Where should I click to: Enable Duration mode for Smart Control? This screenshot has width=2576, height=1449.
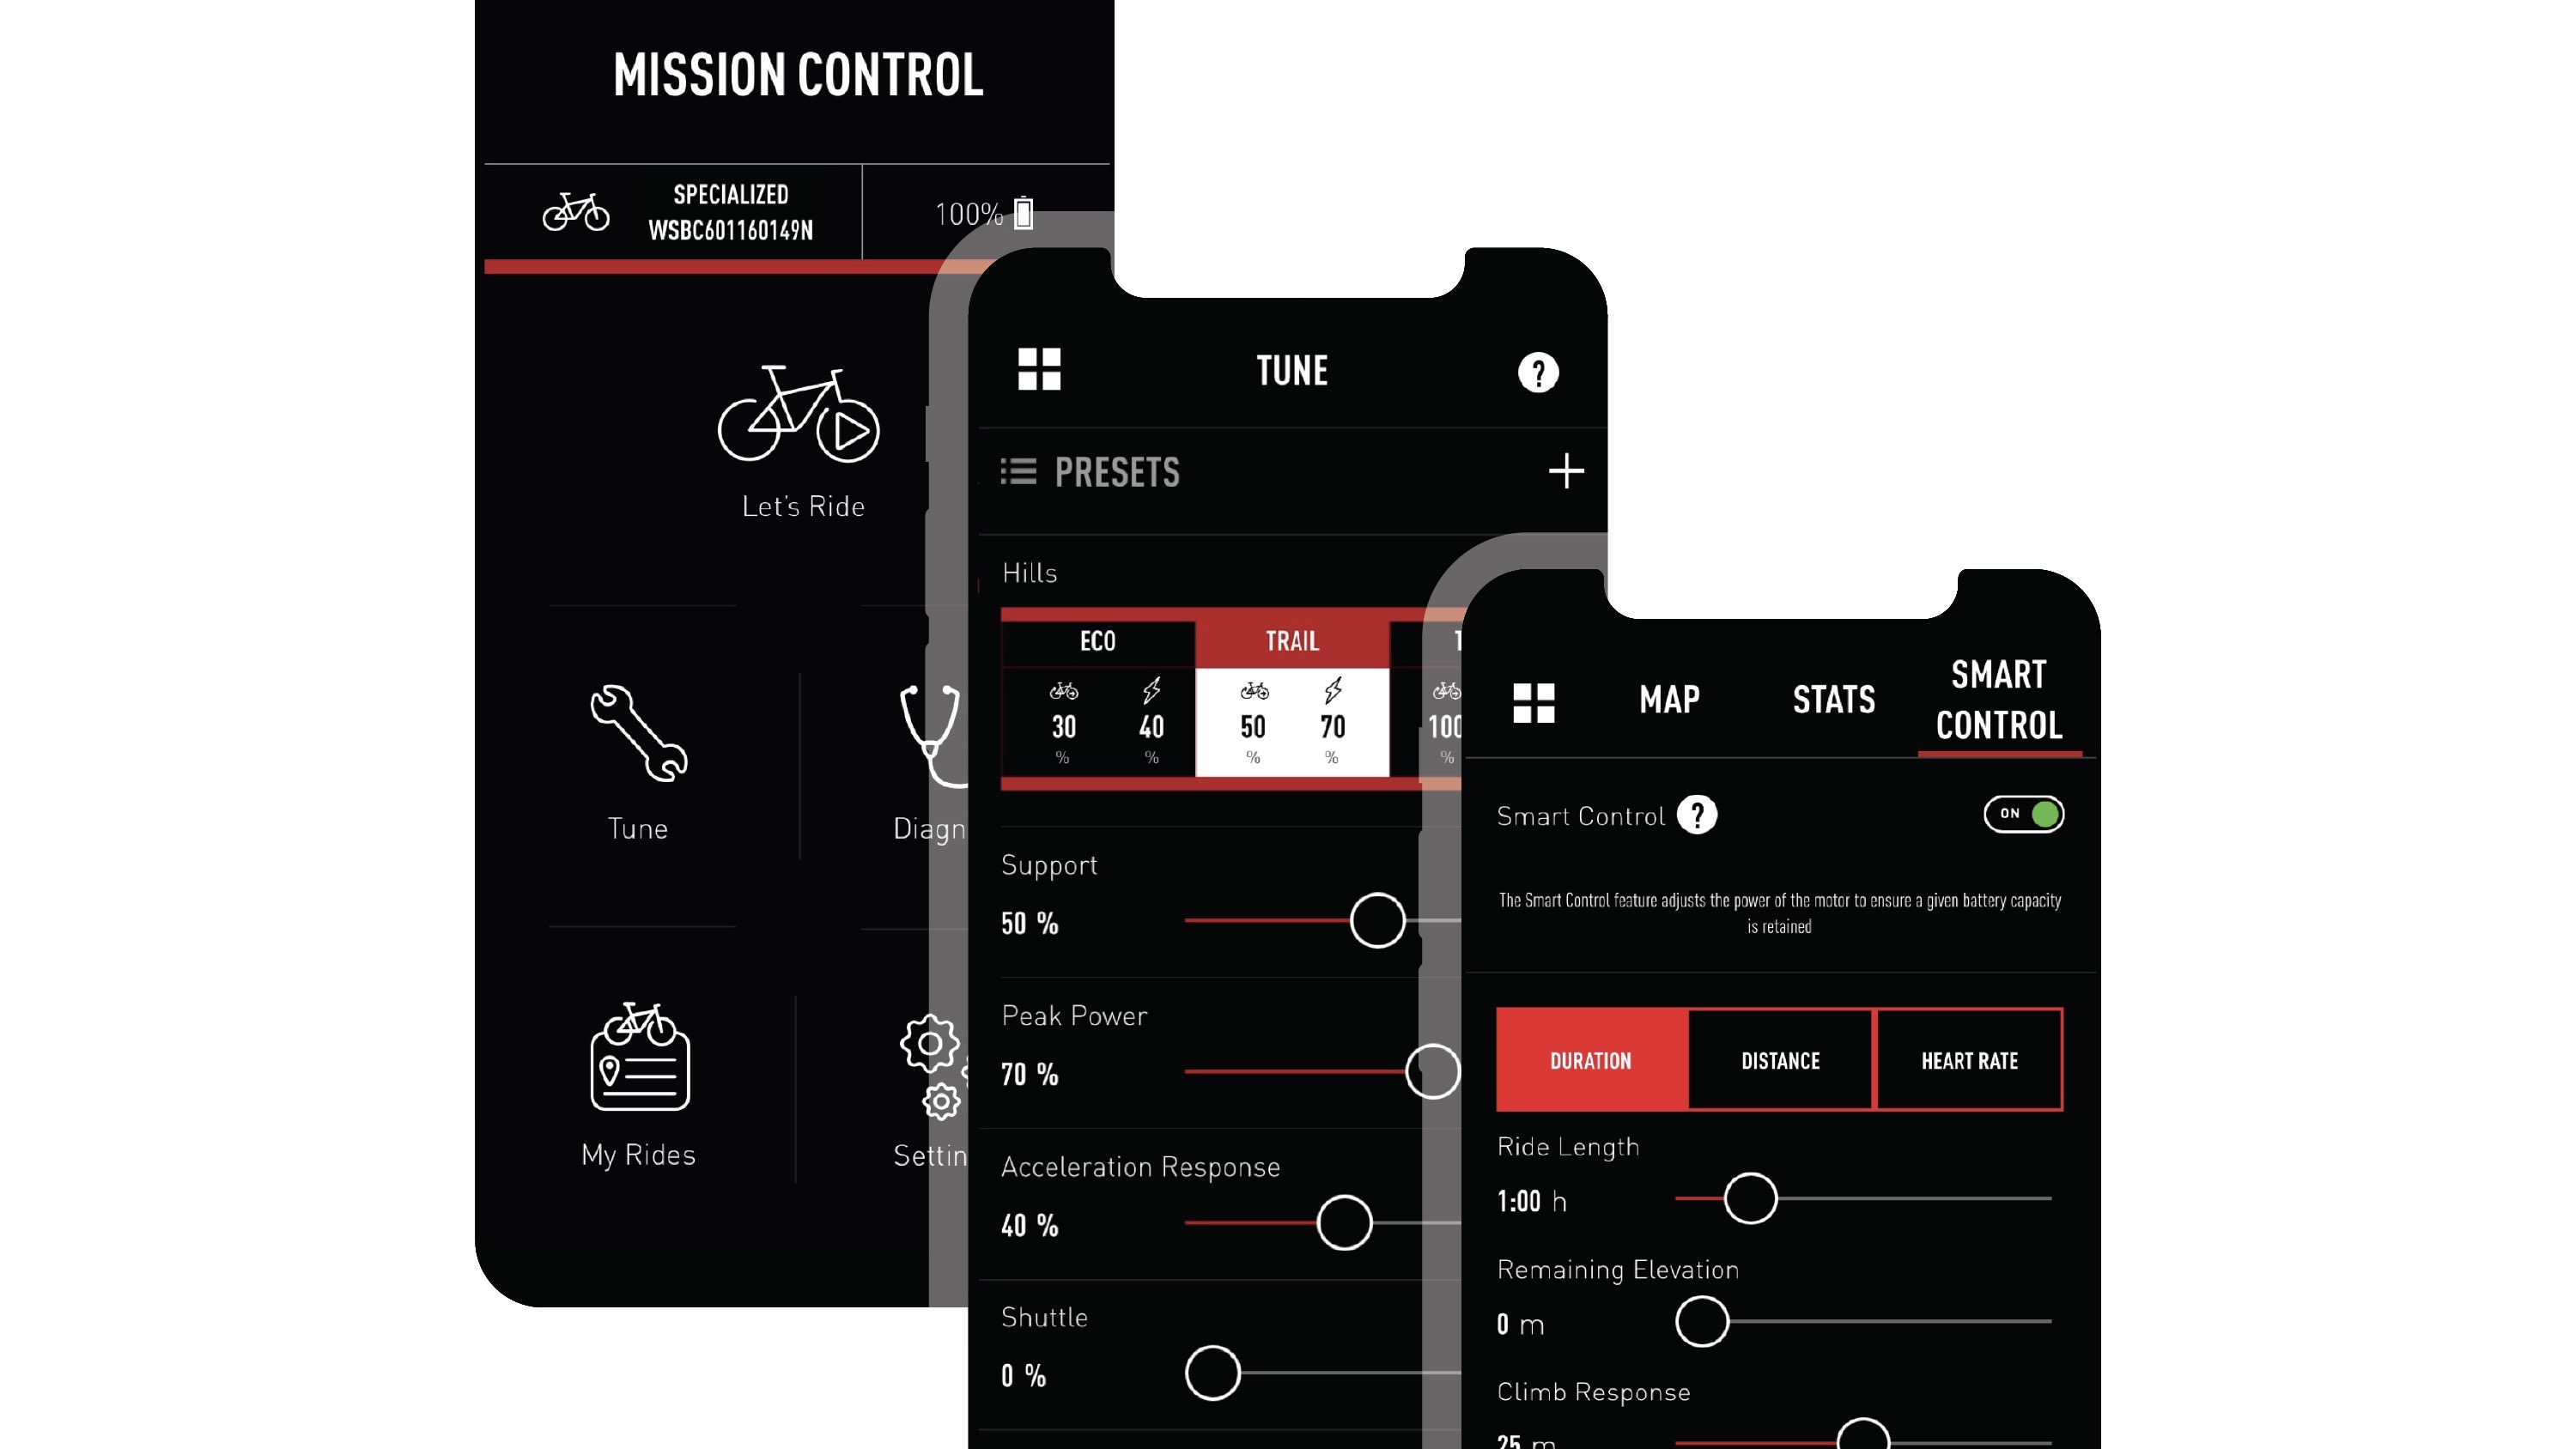[1589, 1058]
